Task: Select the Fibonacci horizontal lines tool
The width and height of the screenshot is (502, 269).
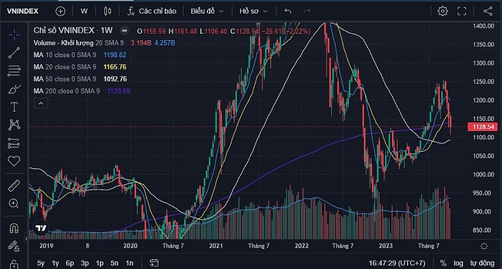Action: [x=14, y=71]
